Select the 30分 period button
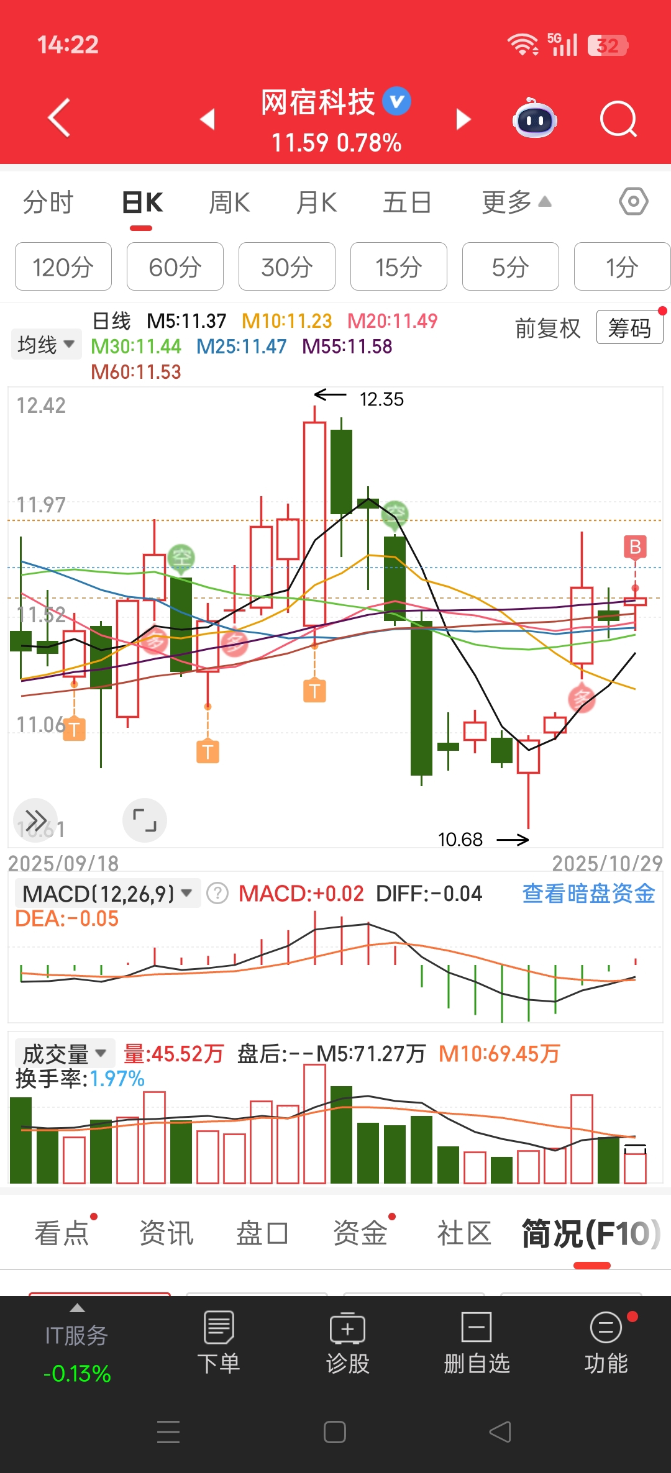 (x=287, y=266)
